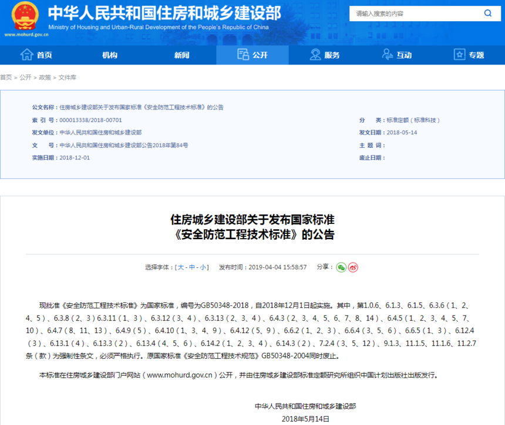Set font size to 小
The width and height of the screenshot is (505, 425).
click(x=203, y=267)
